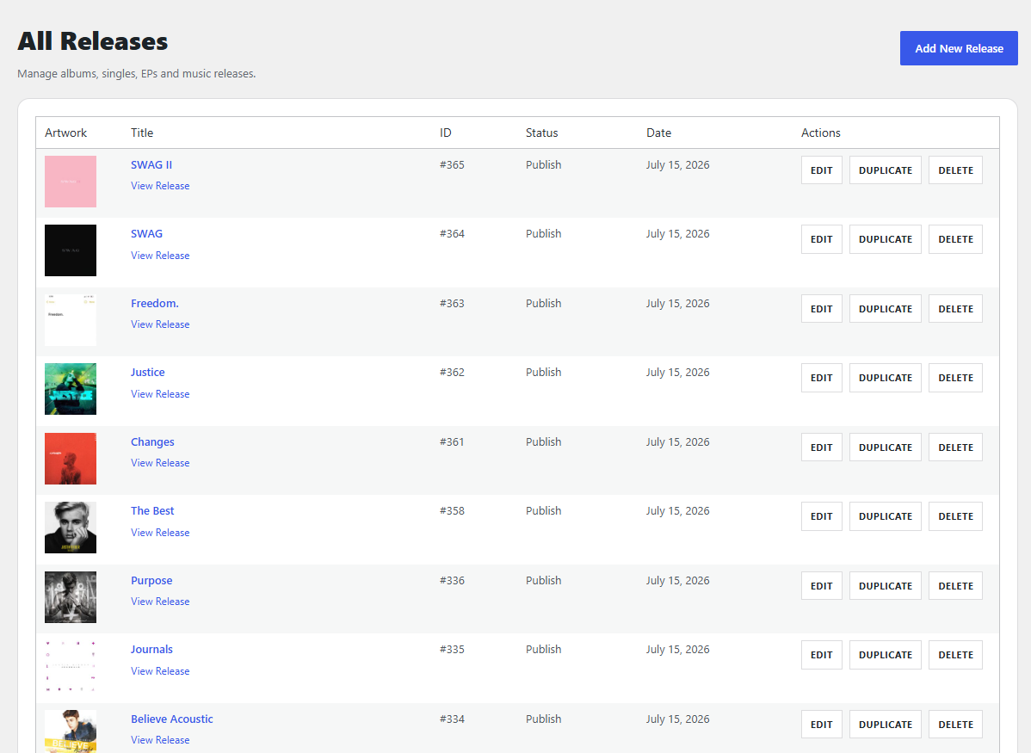Open the Freedom. title link
This screenshot has width=1031, height=753.
pos(155,304)
